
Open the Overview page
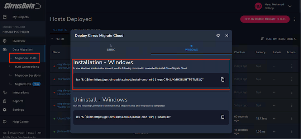pos(19,41)
